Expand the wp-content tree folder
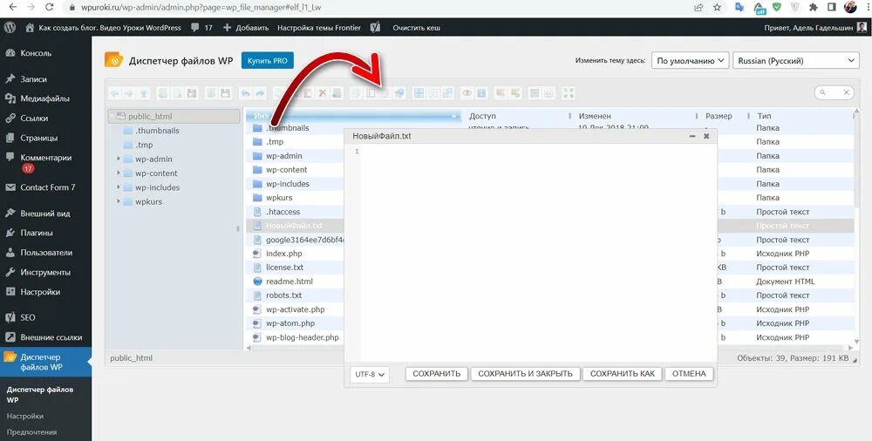The image size is (872, 441). (x=119, y=173)
